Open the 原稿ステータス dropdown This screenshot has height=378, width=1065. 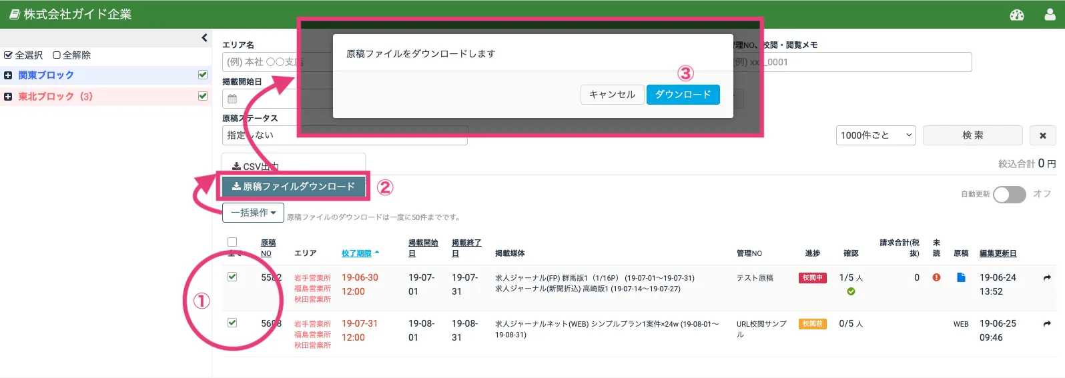tap(344, 135)
